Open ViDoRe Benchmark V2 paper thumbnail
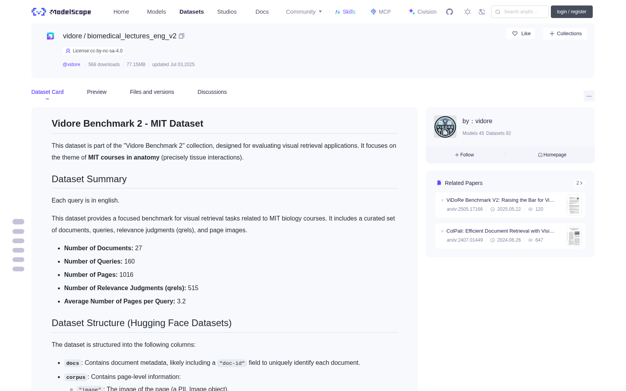Image resolution: width=626 pixels, height=391 pixels. 574,205
